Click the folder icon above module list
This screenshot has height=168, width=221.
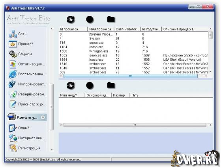pos(111,85)
